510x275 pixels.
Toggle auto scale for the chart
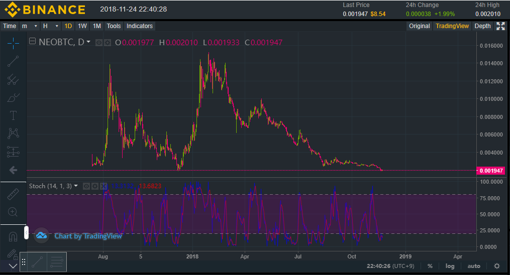coord(473,266)
